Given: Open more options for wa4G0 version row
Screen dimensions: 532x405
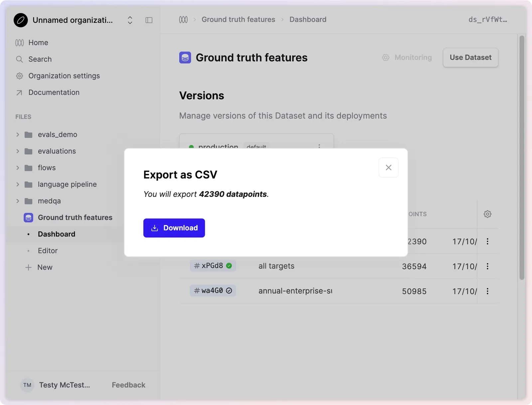Looking at the screenshot, I should 487,291.
